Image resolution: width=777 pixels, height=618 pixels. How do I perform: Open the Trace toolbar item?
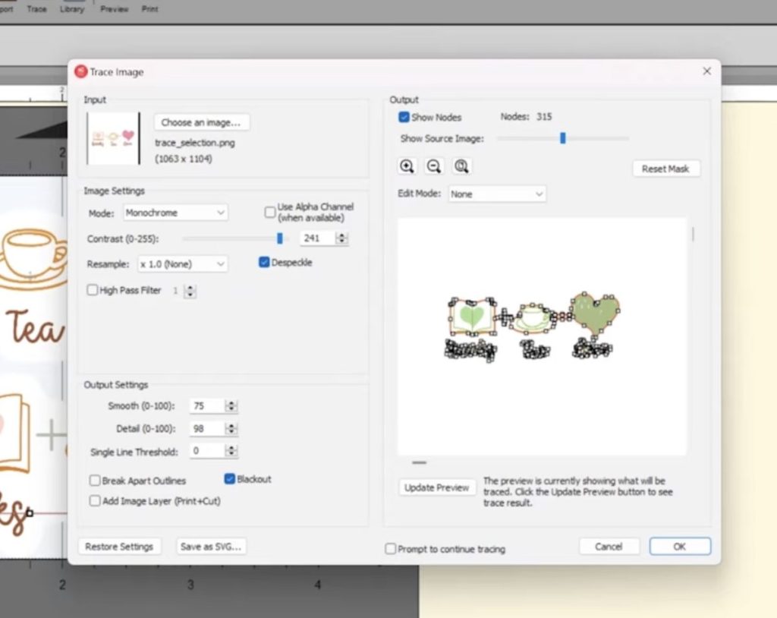(x=36, y=9)
